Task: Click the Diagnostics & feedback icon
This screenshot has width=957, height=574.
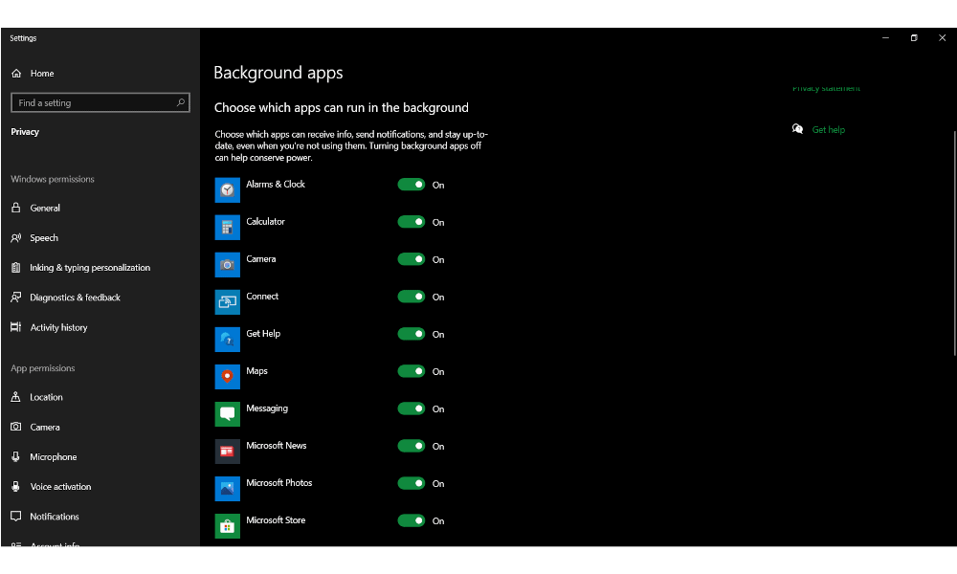Action: tap(16, 298)
